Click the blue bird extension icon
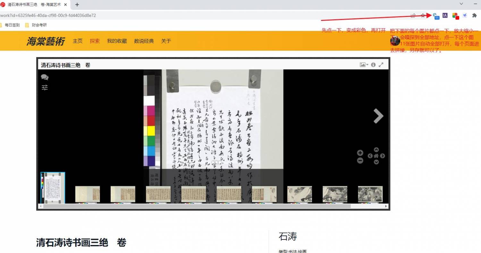Viewport: 481px width, 253px height. 465,15
